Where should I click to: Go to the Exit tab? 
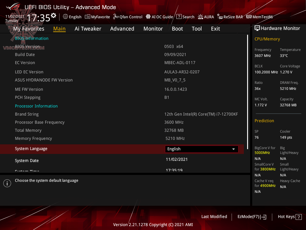pos(215,29)
